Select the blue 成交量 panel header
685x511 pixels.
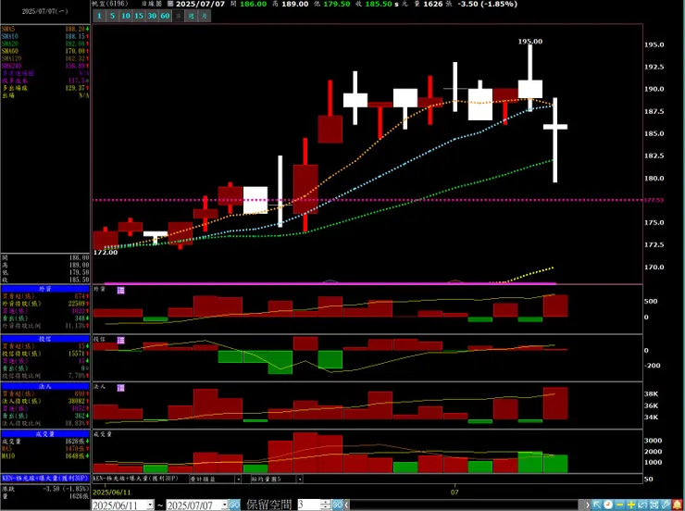(45, 433)
